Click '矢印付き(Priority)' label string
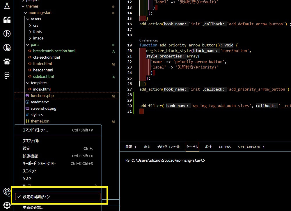 coord(197,67)
